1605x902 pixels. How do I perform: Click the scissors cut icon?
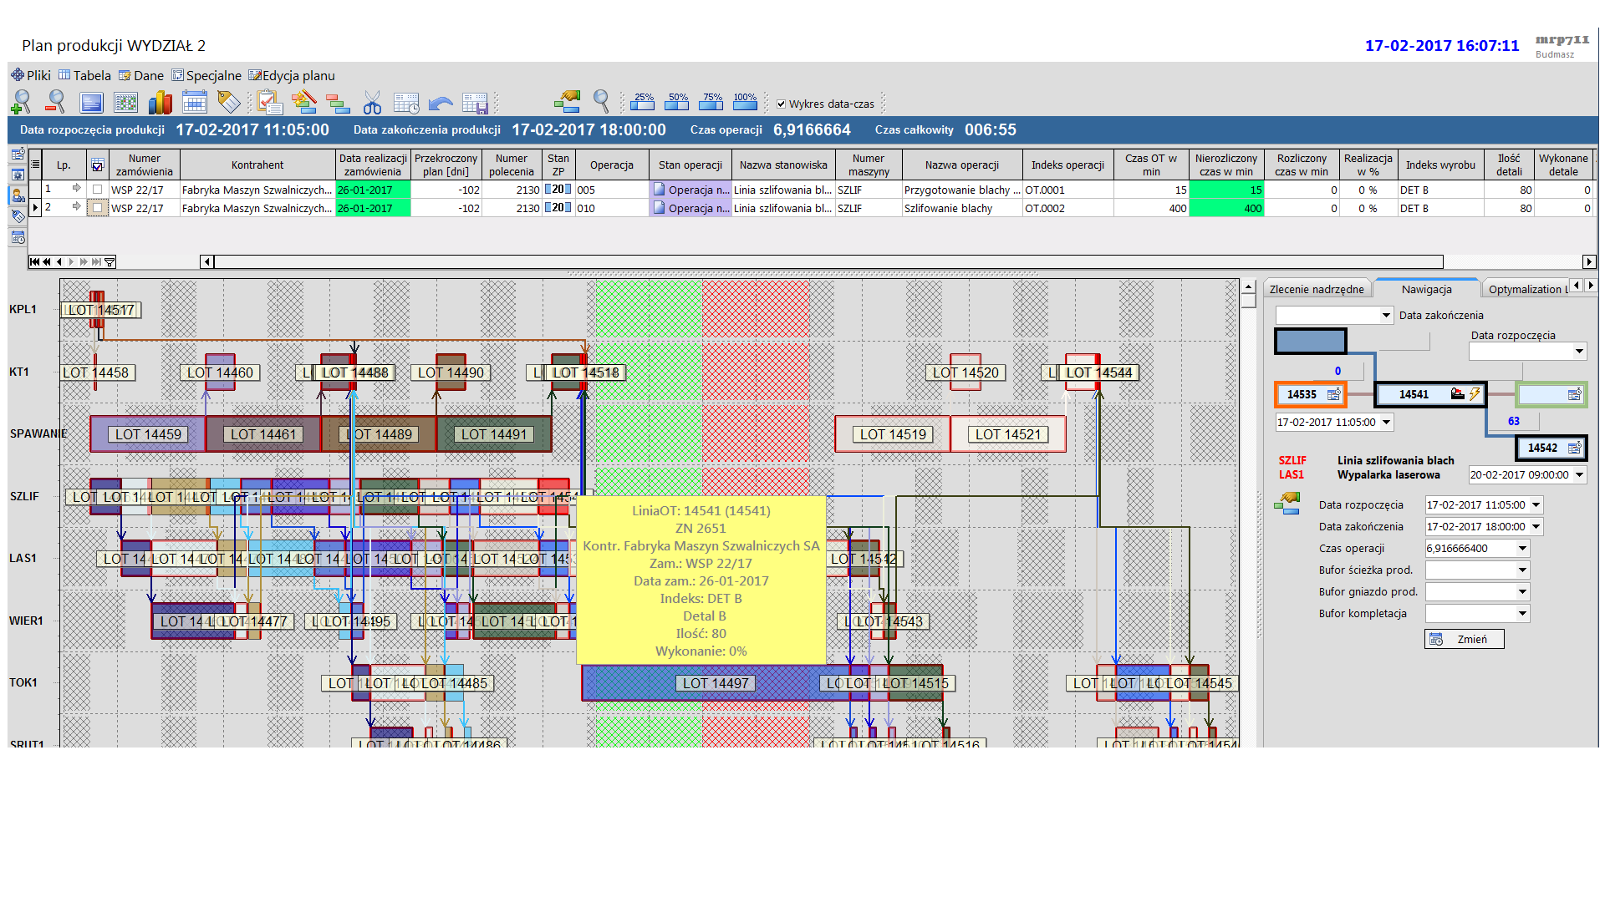[372, 103]
